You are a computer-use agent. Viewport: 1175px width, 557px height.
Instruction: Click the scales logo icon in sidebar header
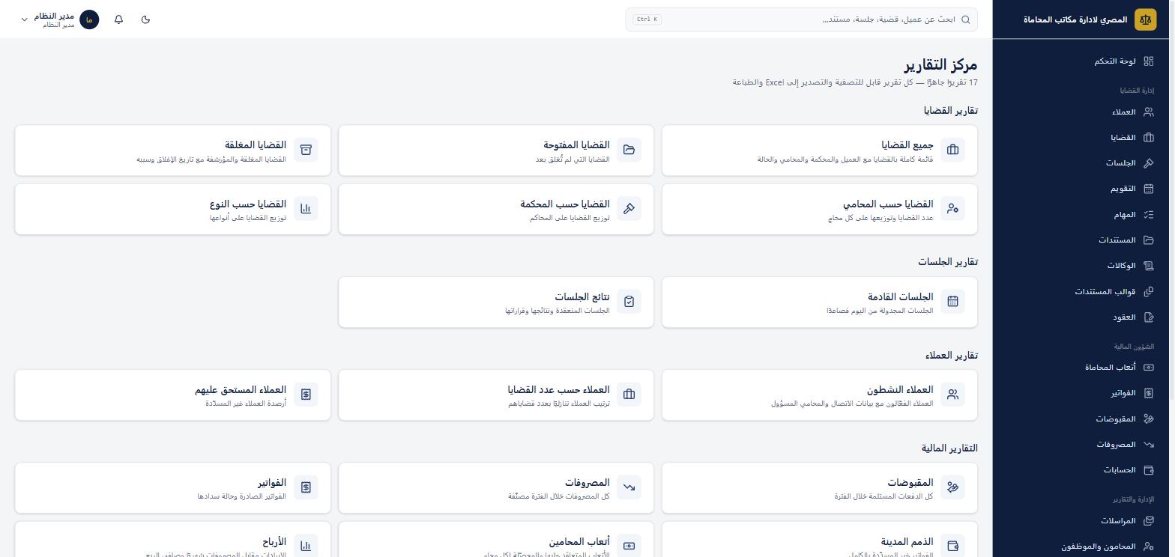[1145, 19]
